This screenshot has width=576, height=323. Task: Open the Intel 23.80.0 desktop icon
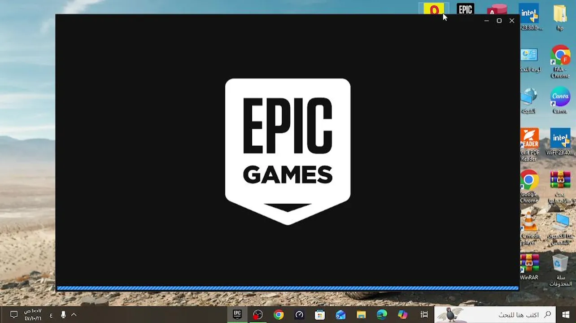coord(530,17)
